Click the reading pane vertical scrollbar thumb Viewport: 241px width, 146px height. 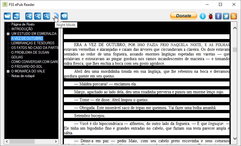tap(235, 50)
